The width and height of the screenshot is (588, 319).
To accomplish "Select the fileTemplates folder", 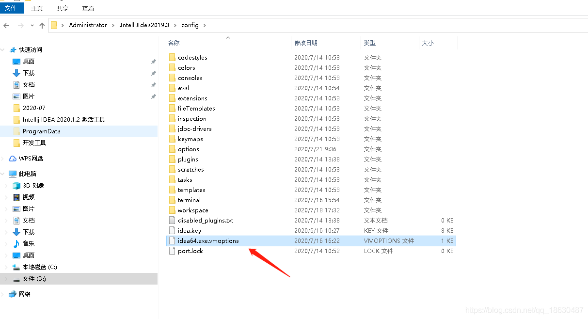I will click(x=196, y=108).
